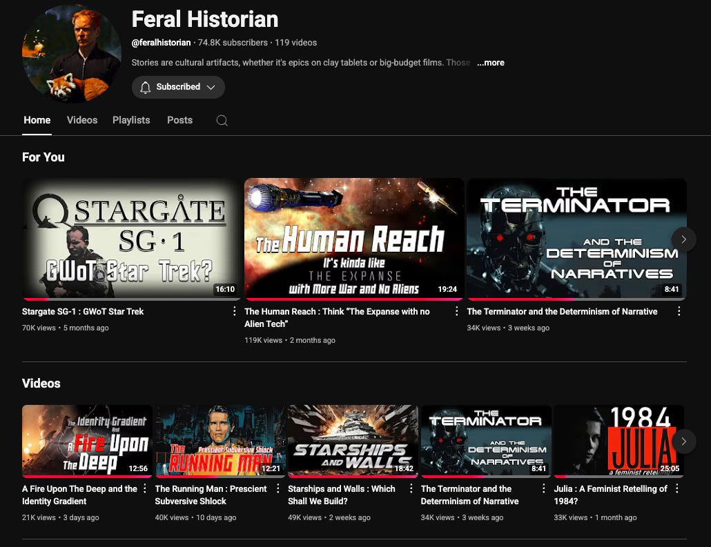This screenshot has height=547, width=711.
Task: Click the notification bell icon on Subscribed button
Action: click(145, 87)
